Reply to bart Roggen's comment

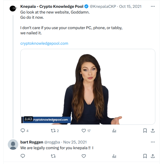[23, 156]
